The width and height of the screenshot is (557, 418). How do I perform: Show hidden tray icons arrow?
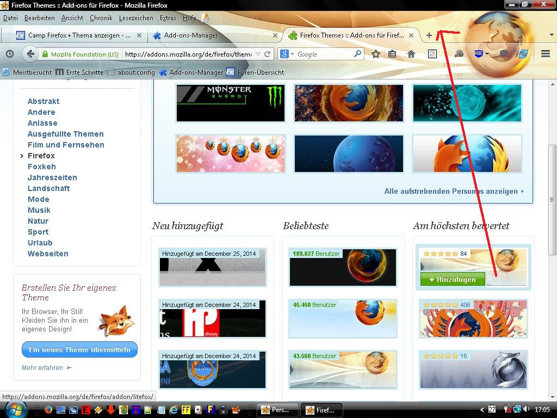point(482,409)
